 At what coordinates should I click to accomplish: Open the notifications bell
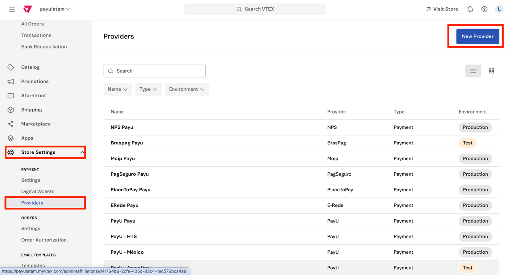pos(470,9)
